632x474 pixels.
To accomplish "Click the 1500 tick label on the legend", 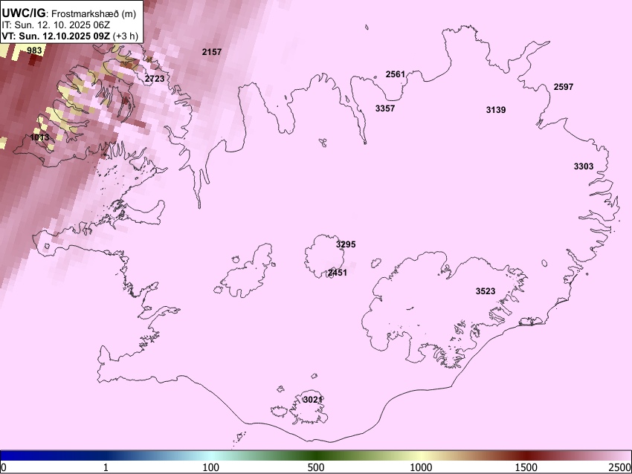I will 526,467.
